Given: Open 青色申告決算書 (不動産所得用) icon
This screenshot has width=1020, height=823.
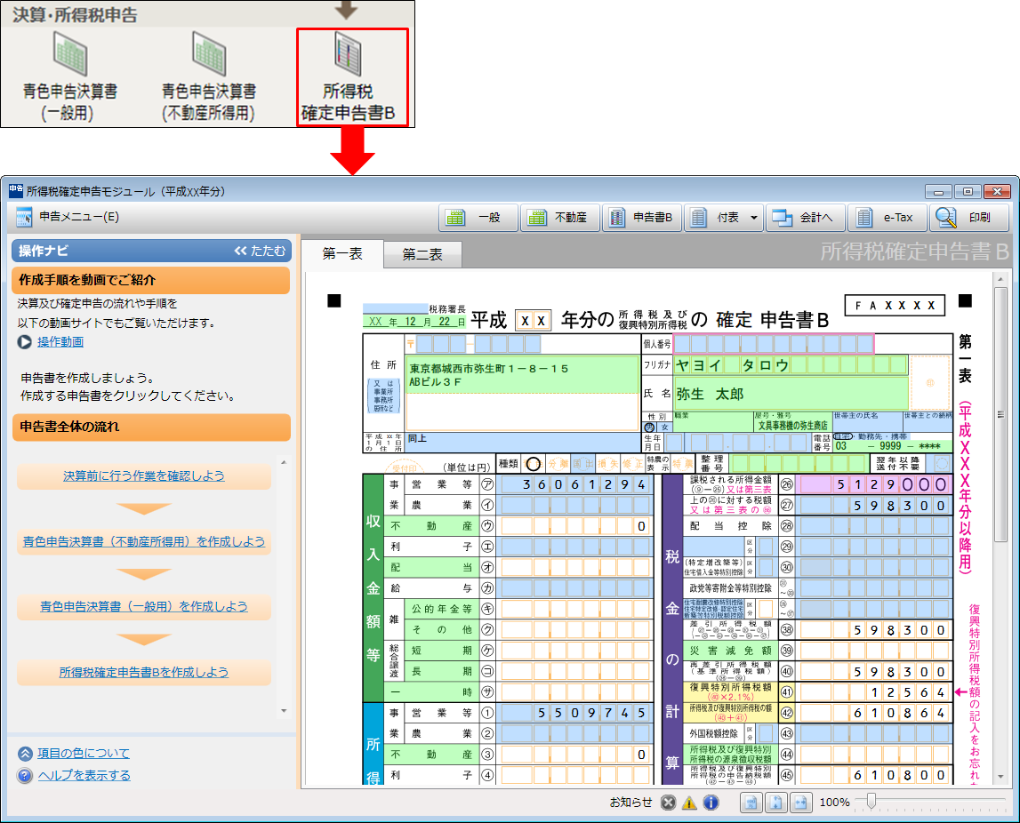Looking at the screenshot, I should (209, 76).
